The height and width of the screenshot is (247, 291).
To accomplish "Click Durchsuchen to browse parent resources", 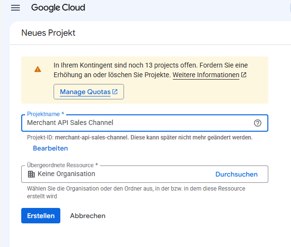I will click(236, 174).
